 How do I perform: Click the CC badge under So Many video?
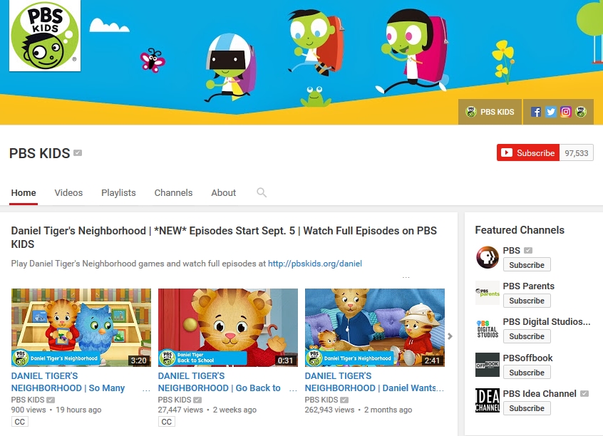(x=20, y=422)
